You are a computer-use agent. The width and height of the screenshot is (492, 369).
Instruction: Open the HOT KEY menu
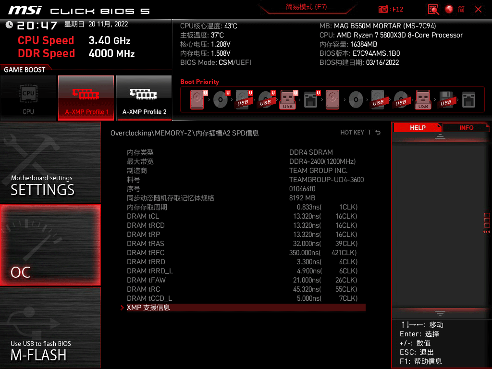point(352,133)
